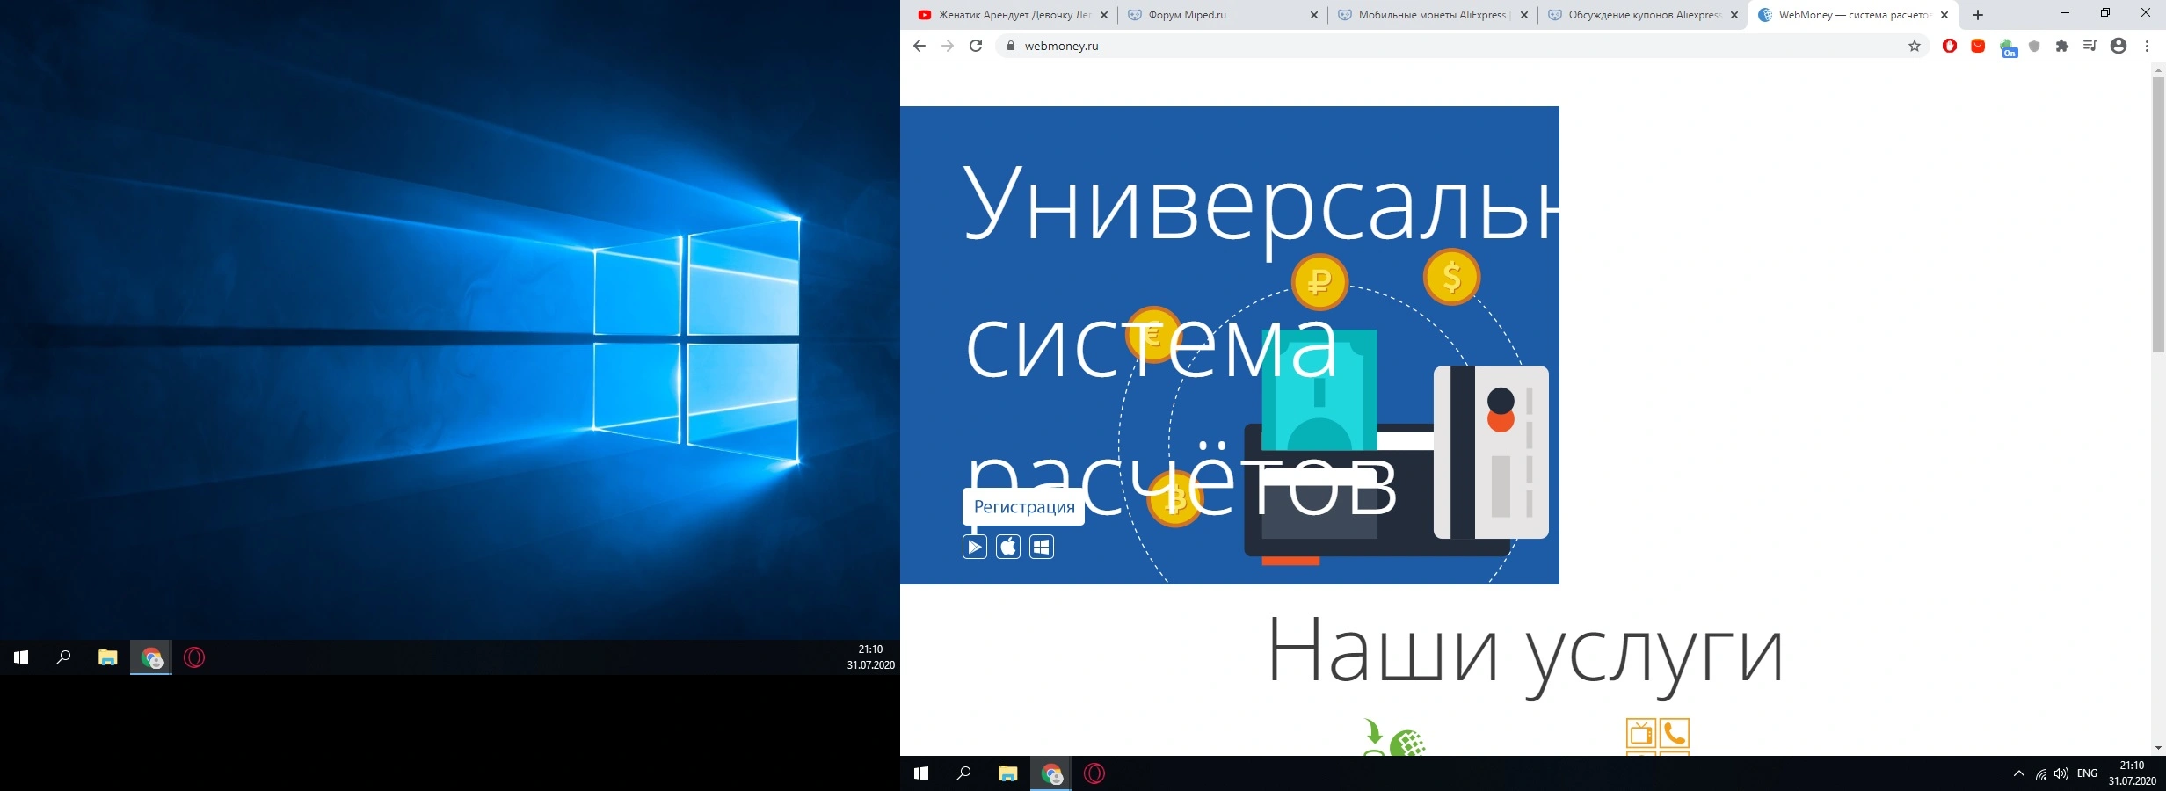The width and height of the screenshot is (2166, 791).
Task: Open the 'Мобильные монеты AliExpress' tab
Action: click(x=1433, y=15)
